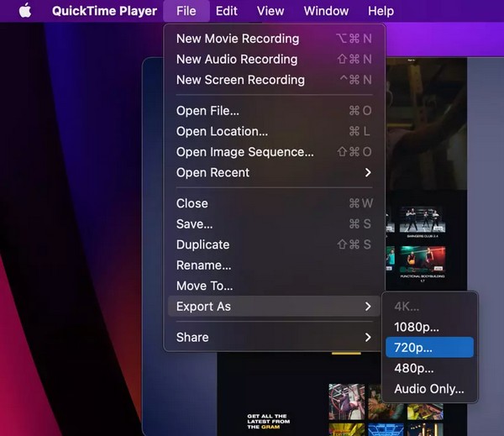The height and width of the screenshot is (436, 504).
Task: Choose Save… from the File menu
Action: tap(274, 223)
